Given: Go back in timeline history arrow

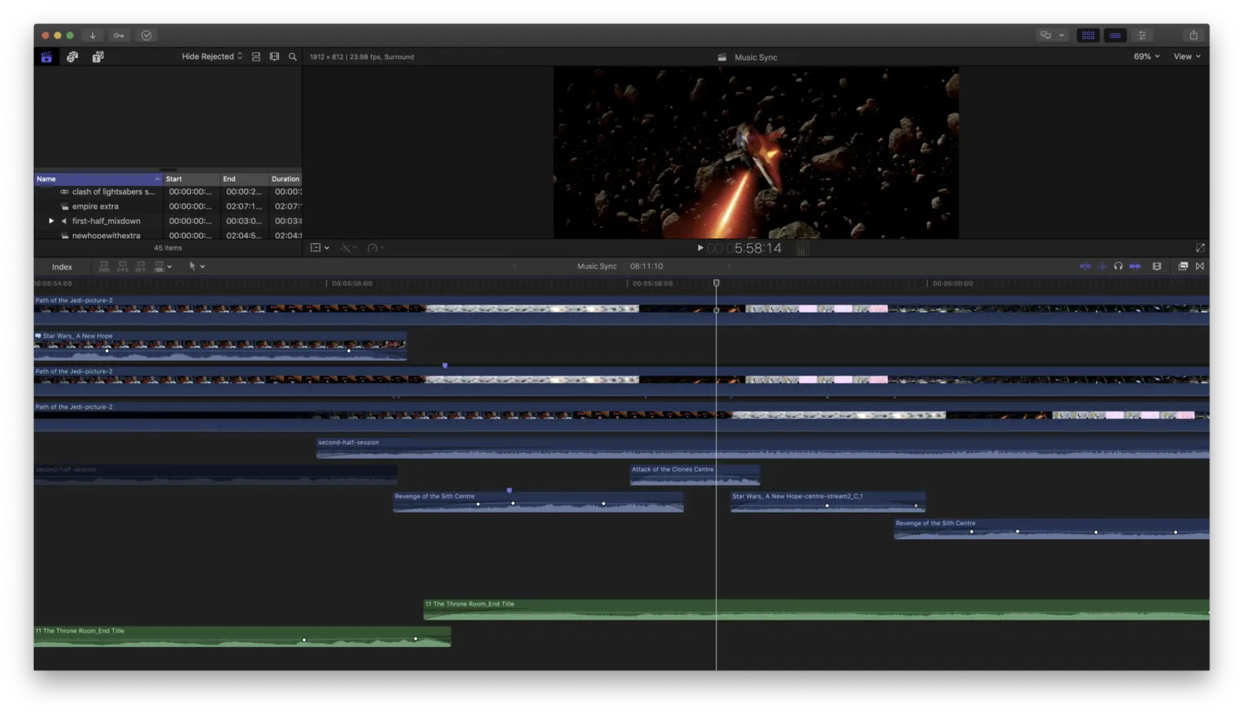Looking at the screenshot, I should (515, 266).
